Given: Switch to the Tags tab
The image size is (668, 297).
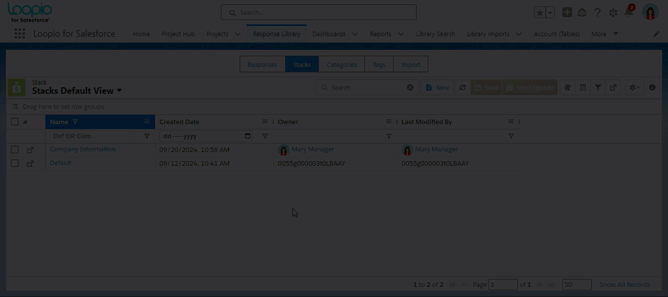Looking at the screenshot, I should tap(379, 64).
